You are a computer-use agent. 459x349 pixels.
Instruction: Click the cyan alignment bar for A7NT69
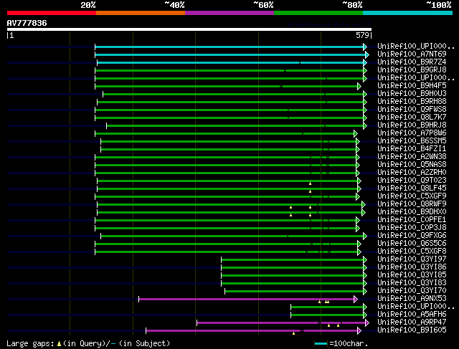(230, 54)
